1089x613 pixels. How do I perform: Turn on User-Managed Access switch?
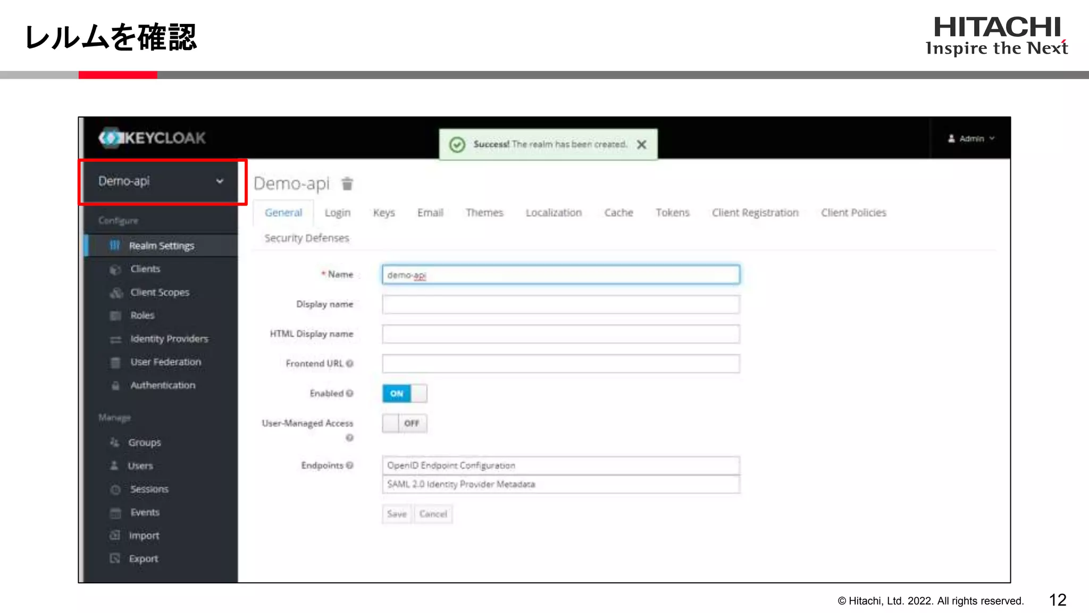(404, 424)
